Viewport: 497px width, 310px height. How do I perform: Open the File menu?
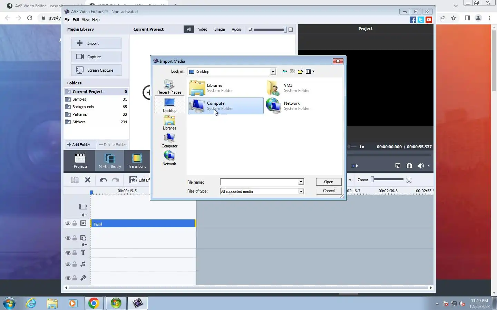tap(67, 20)
